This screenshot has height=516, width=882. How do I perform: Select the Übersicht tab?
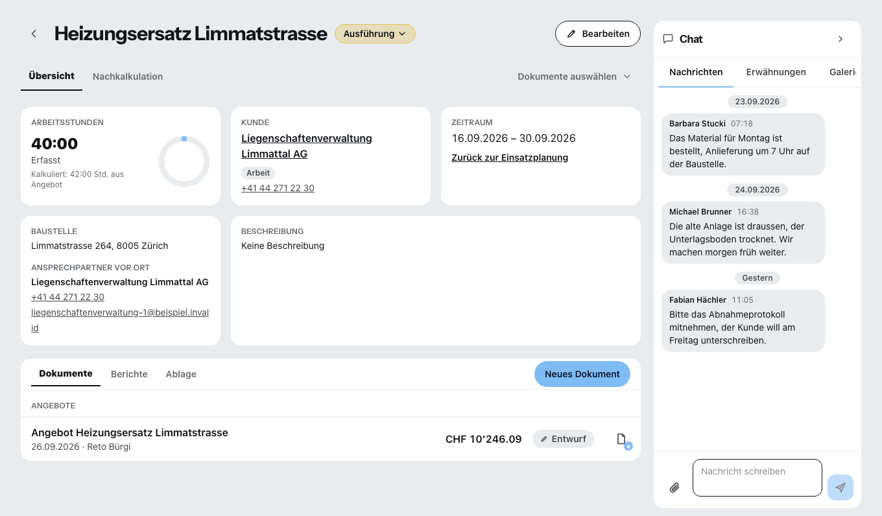click(x=52, y=76)
